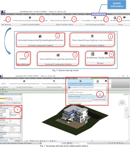Click AddNew button in lower window ribbon

click(x=4, y=84)
